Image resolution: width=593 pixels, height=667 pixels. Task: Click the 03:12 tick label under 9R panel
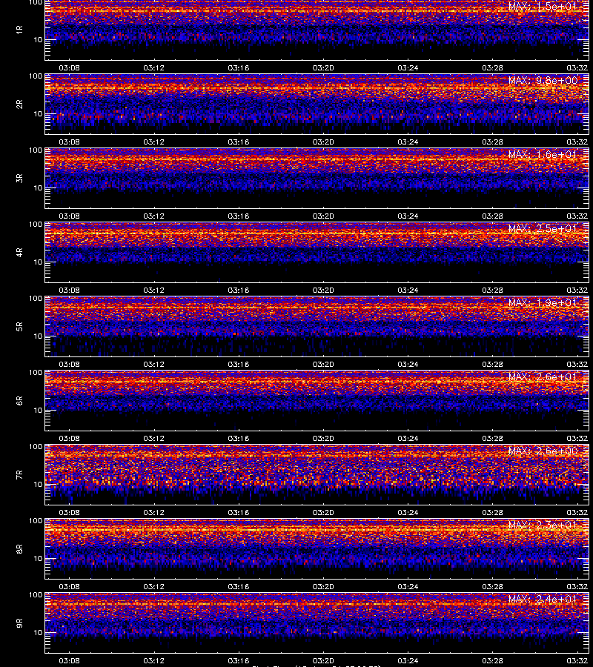click(153, 660)
